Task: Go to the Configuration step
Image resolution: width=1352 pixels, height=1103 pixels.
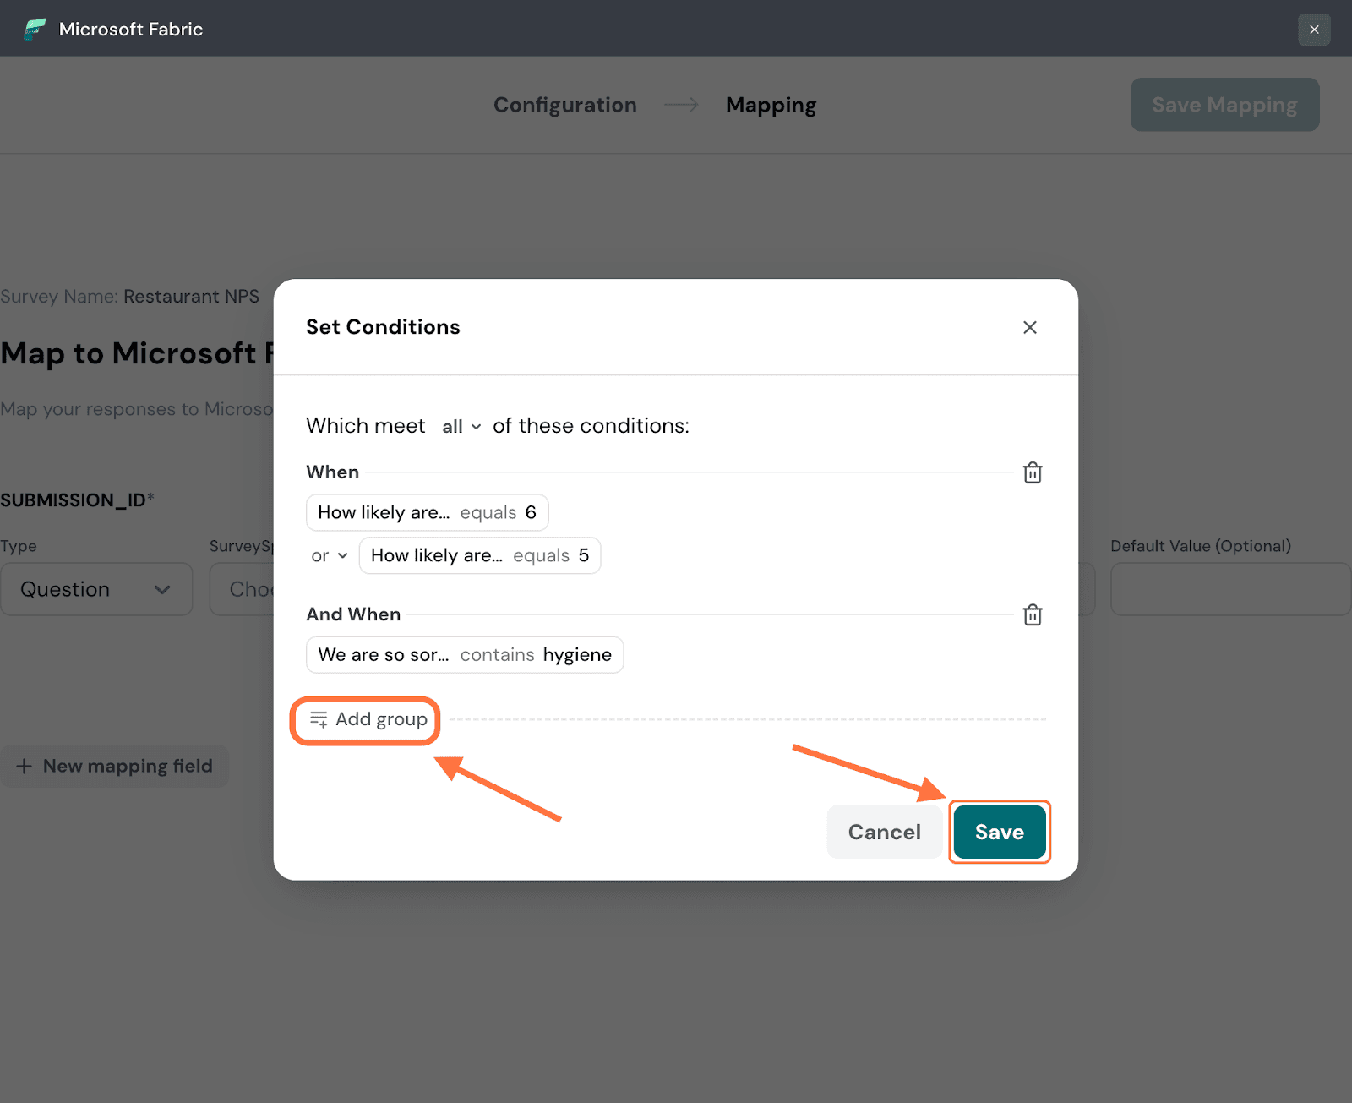Action: 564,105
